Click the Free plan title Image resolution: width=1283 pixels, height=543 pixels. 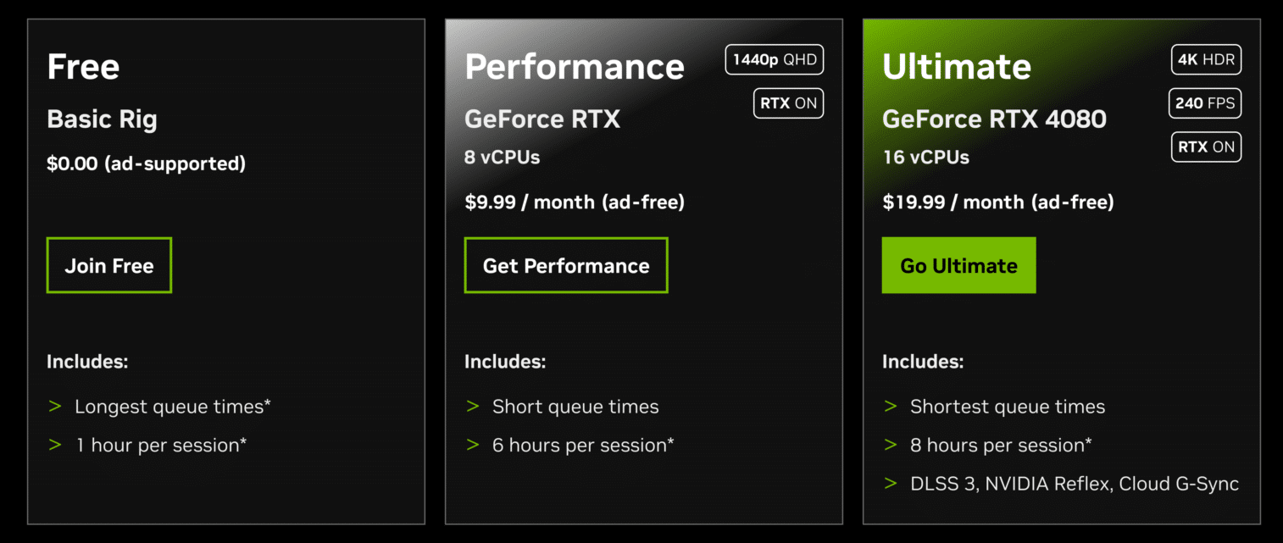[x=83, y=67]
